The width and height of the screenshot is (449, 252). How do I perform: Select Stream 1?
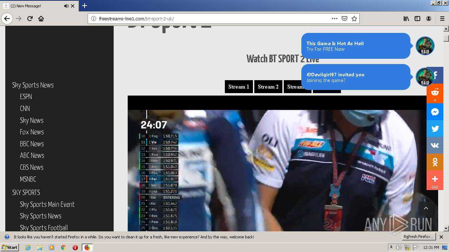pyautogui.click(x=239, y=87)
